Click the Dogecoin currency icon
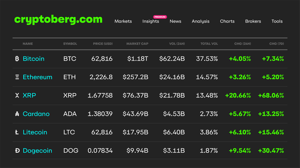The width and height of the screenshot is (300, 168). pos(17,150)
